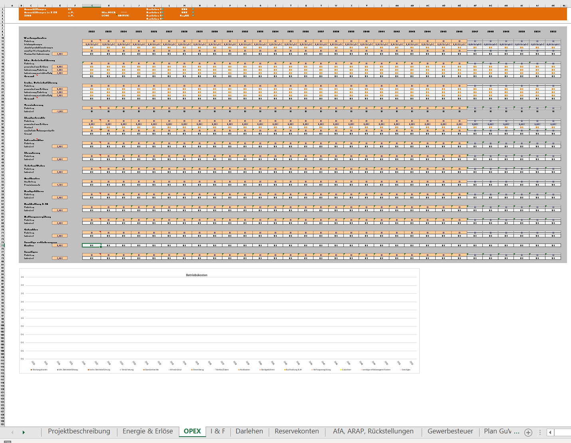Viewport: 571px width, 443px height.
Task: Click the Buchhaltung & JA legend entry
Action: 293,370
